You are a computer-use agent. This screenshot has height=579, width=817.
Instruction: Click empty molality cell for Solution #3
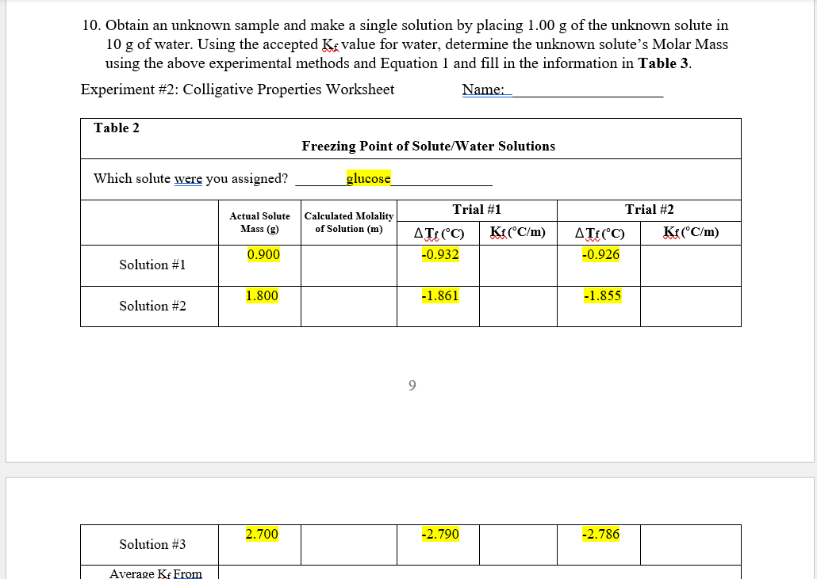[348, 545]
